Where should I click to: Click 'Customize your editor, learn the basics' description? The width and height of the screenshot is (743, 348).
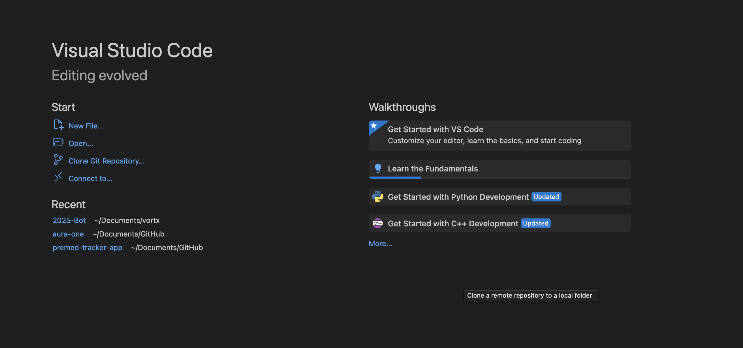pyautogui.click(x=484, y=141)
